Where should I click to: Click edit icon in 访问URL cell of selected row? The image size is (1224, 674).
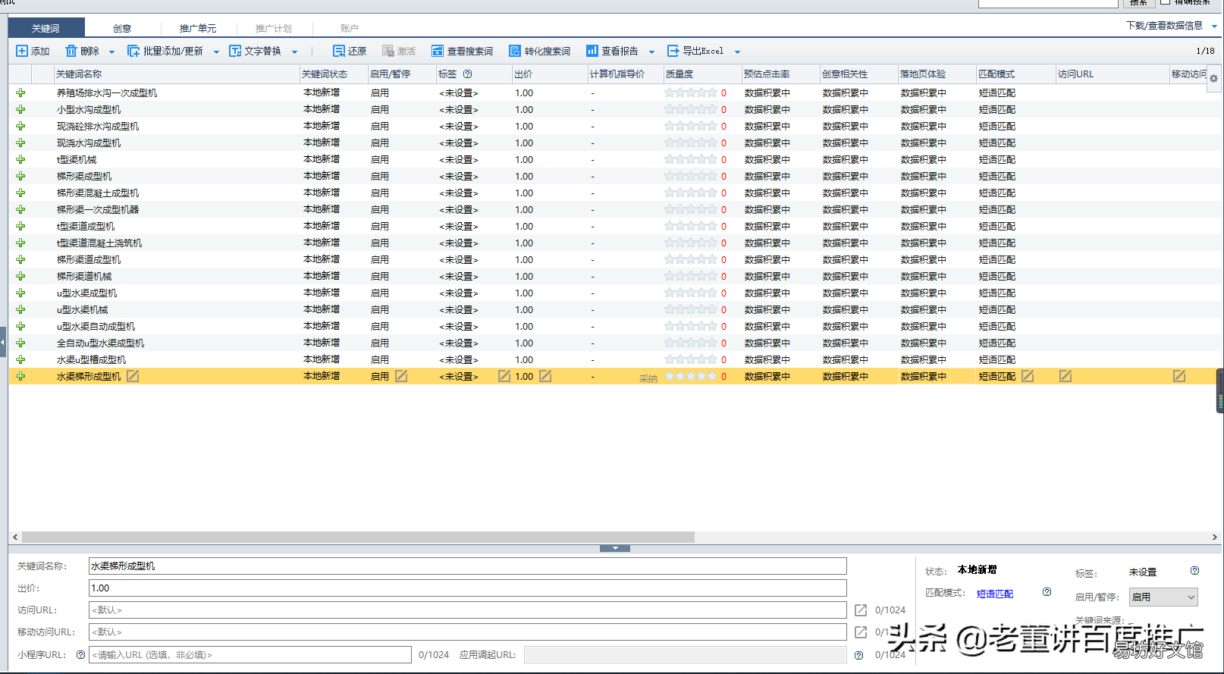[1066, 376]
